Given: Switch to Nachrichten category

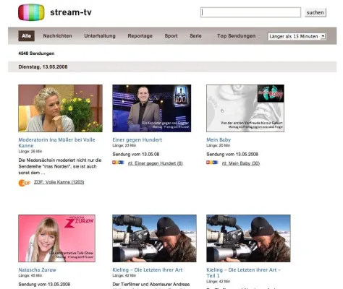Looking at the screenshot, I should [x=57, y=36].
